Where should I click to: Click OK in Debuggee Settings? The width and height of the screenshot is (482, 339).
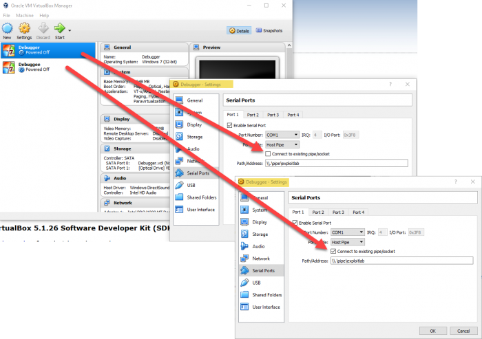click(x=433, y=331)
